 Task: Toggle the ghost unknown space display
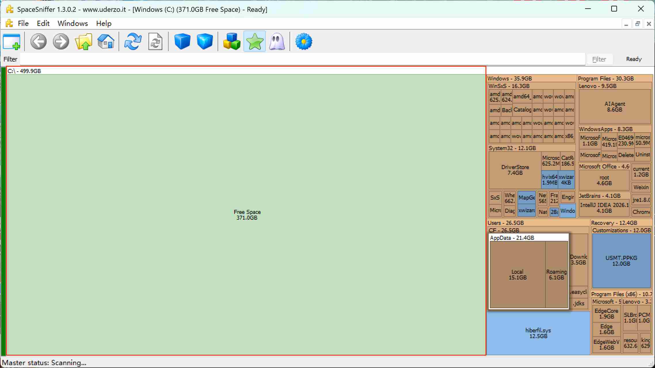(x=277, y=41)
